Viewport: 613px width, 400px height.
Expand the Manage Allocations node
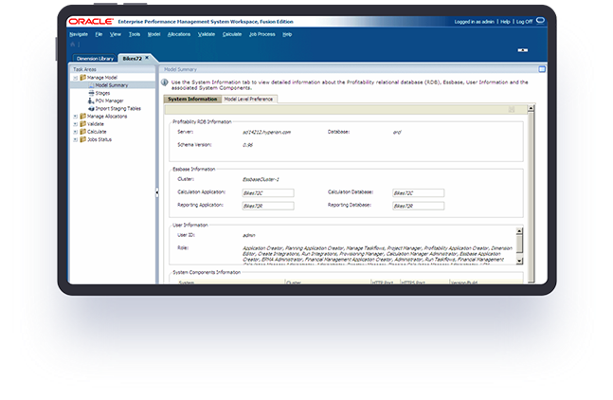pos(76,117)
